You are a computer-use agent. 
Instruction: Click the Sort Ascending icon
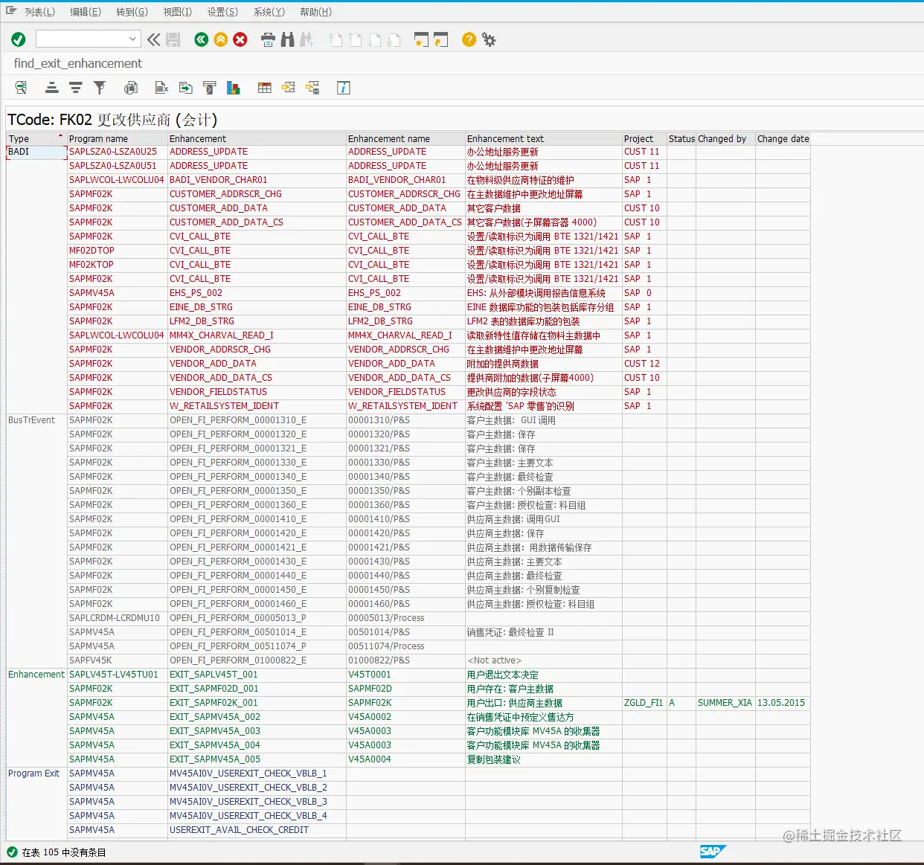pyautogui.click(x=51, y=88)
